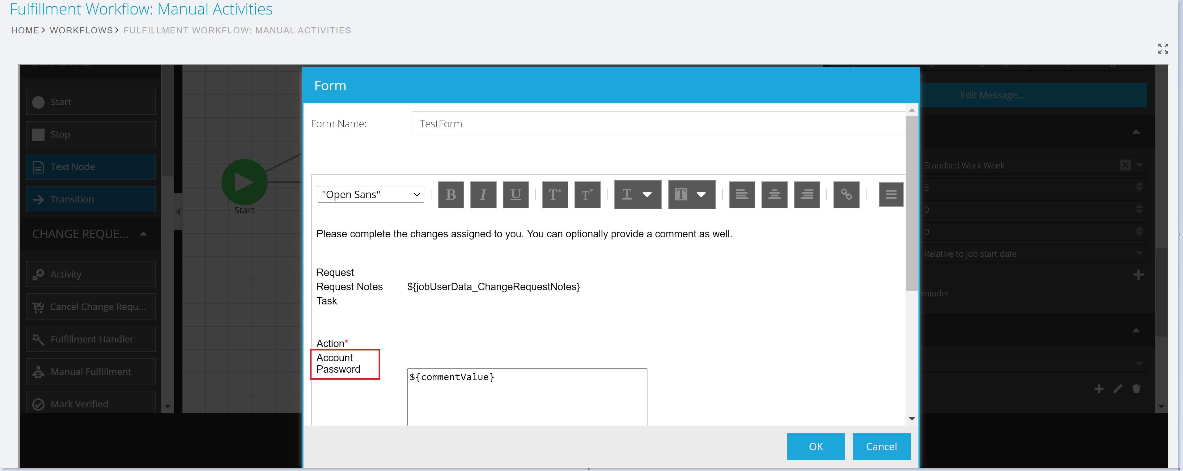This screenshot has height=471, width=1183.
Task: Toggle bold formatting in form editor
Action: pos(451,195)
